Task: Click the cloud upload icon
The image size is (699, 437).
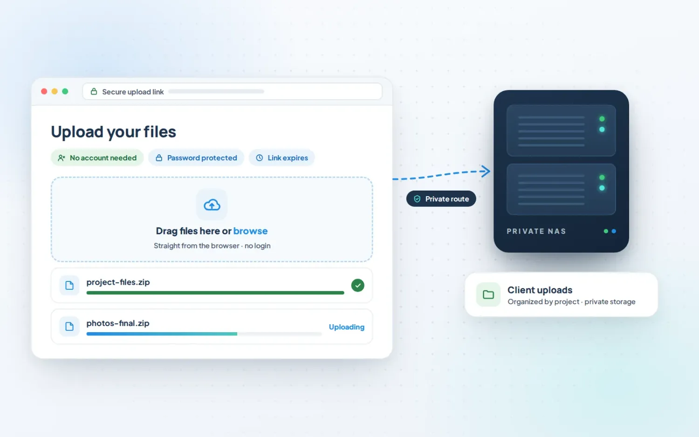Action: tap(212, 205)
